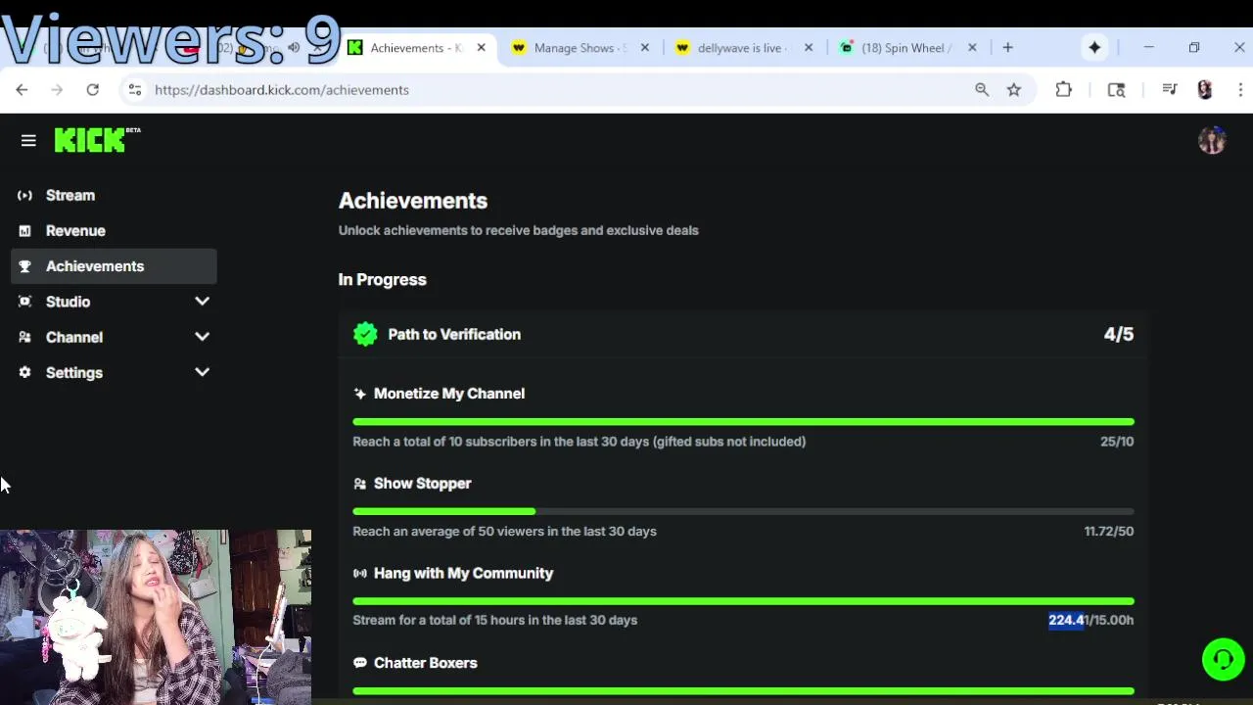The image size is (1253, 705).
Task: Close the Spin Wheel tab
Action: tap(972, 48)
